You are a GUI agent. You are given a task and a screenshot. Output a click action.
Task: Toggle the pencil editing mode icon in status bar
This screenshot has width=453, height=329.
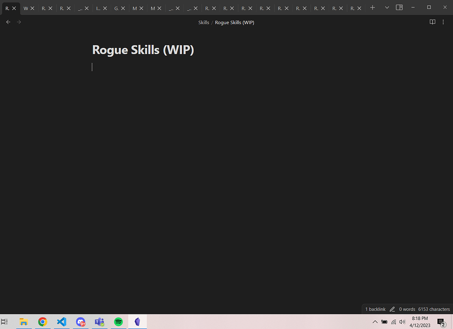tap(392, 309)
